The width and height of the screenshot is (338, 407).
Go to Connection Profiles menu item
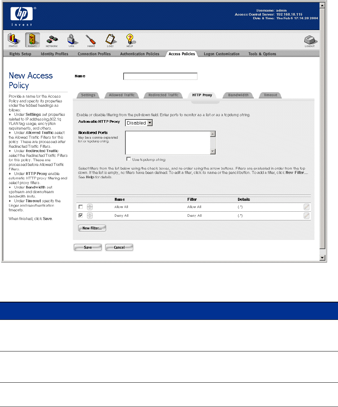(94, 54)
